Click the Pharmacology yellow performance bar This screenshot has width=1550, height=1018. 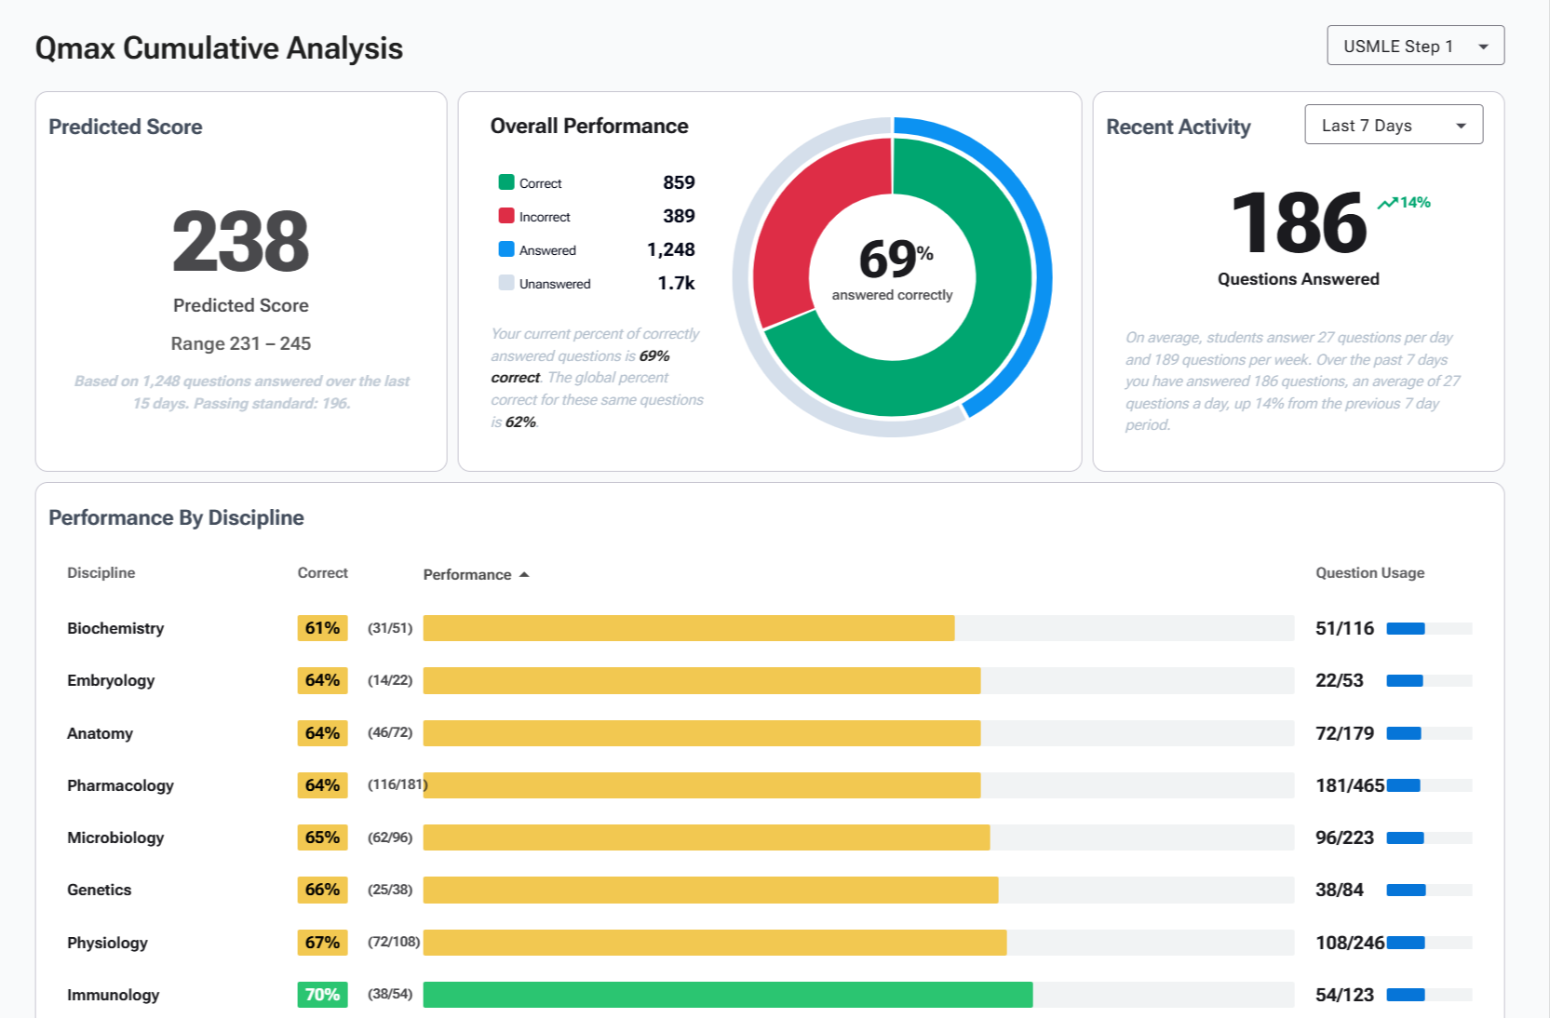pyautogui.click(x=702, y=785)
